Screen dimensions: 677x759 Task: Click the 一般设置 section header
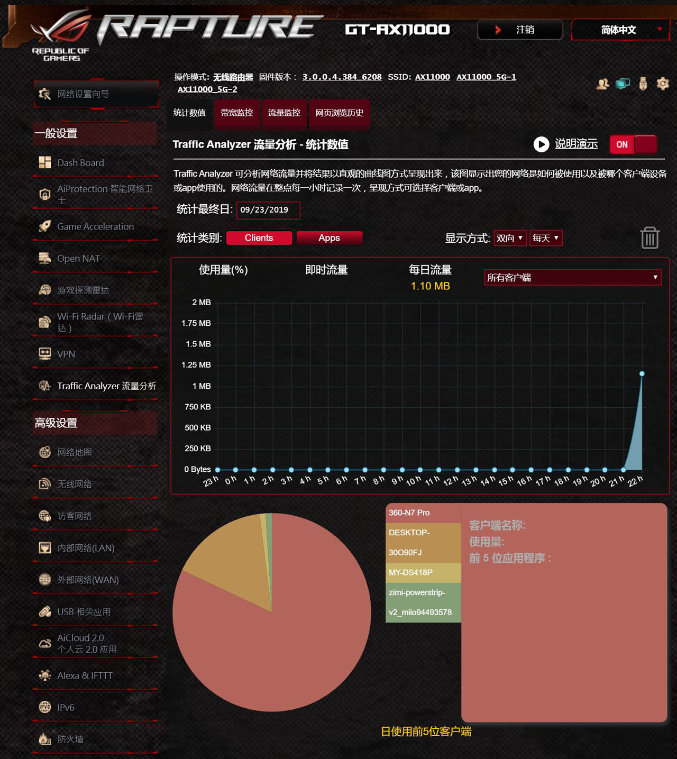pos(95,133)
